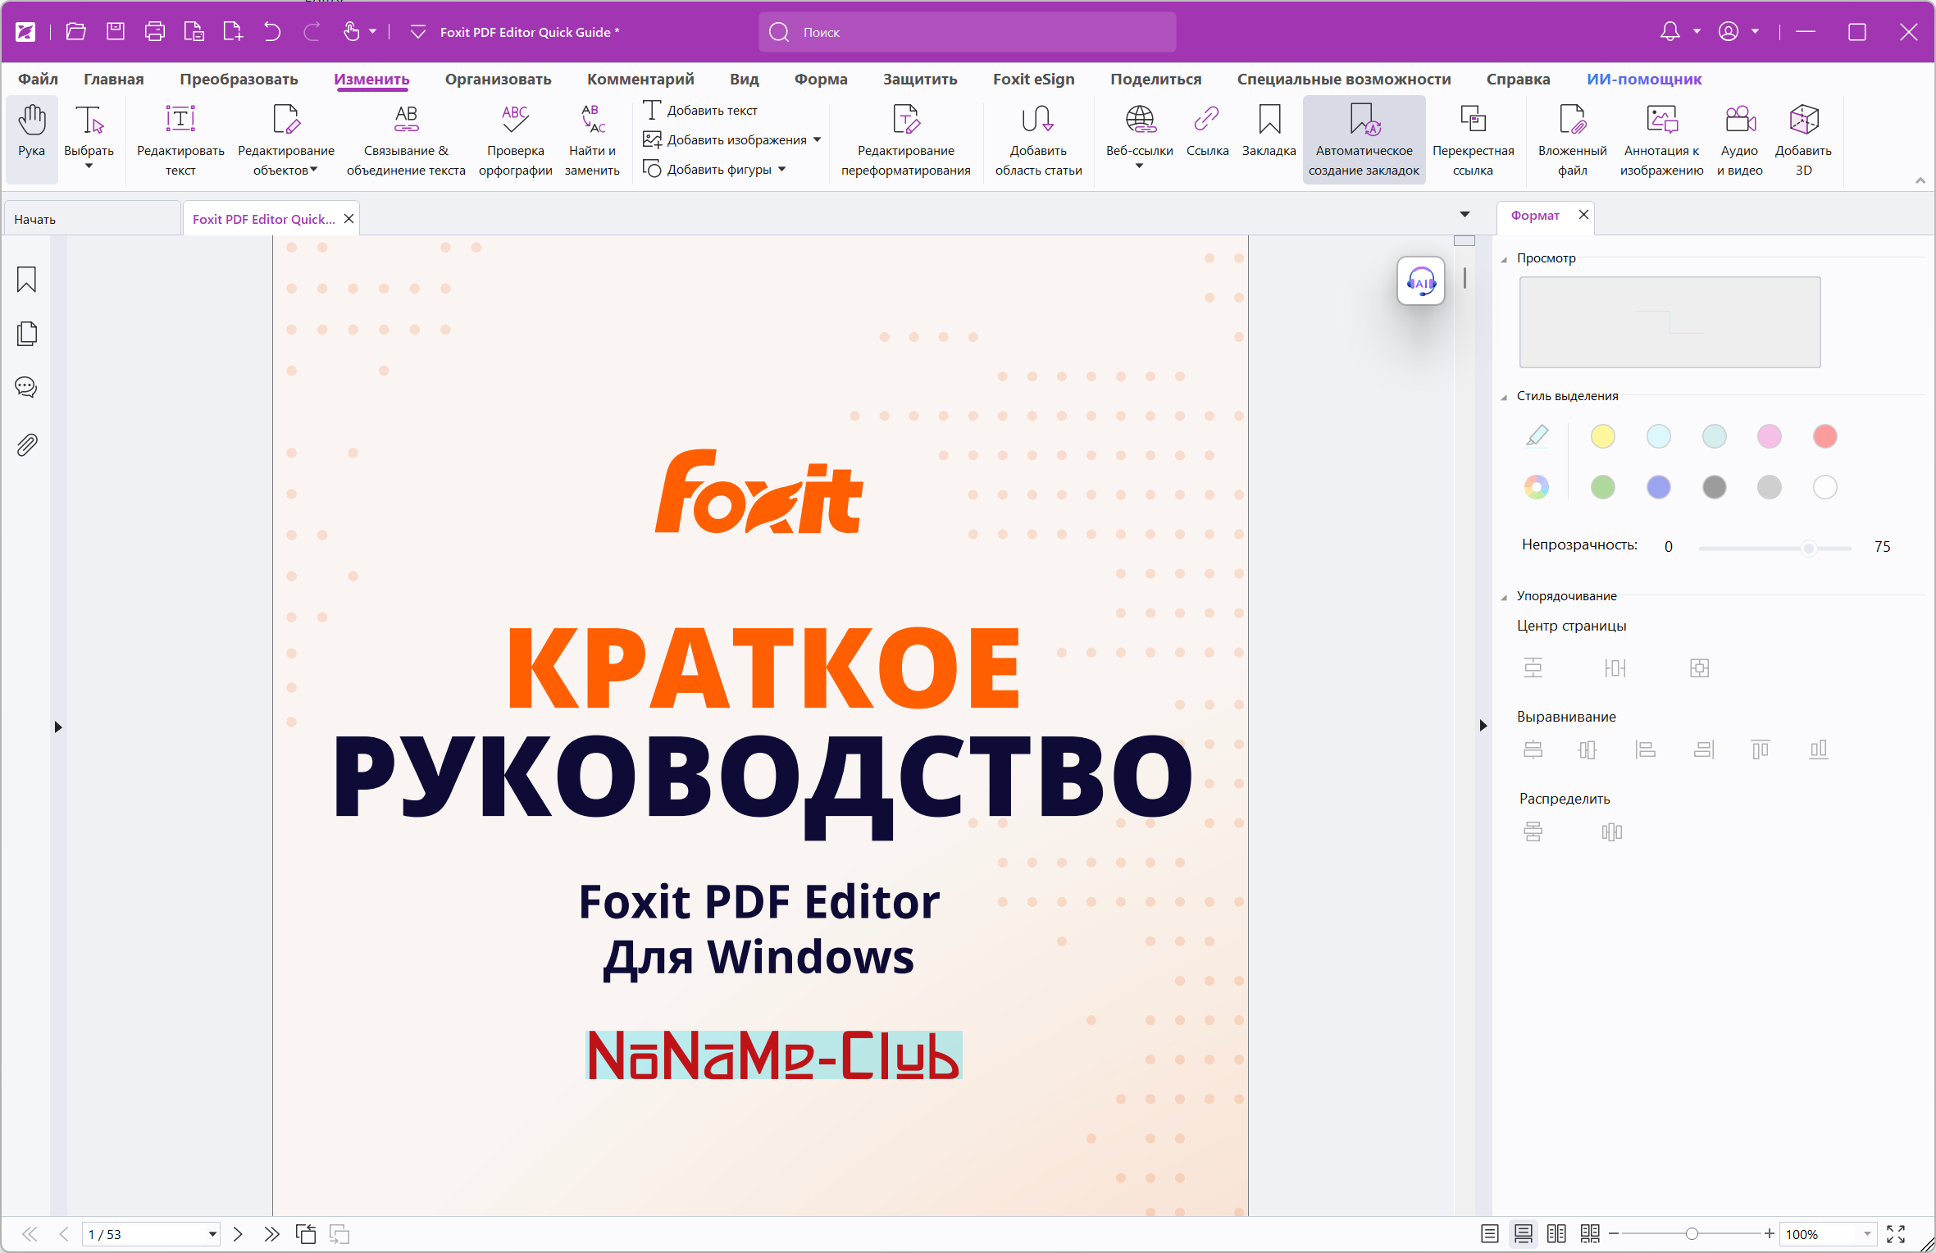Viewport: 1936px width, 1253px height.
Task: Open the Комментарий ribbon tab
Action: (x=640, y=79)
